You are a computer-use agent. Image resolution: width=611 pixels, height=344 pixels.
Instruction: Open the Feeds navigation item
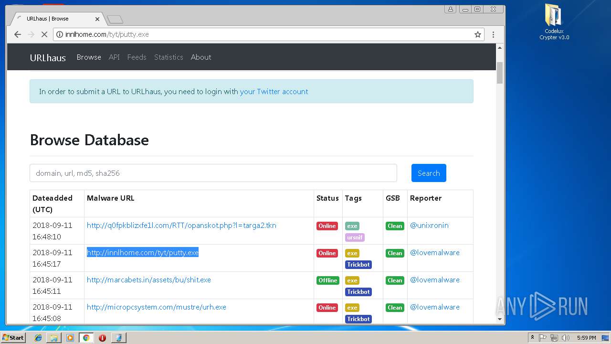pyautogui.click(x=137, y=57)
